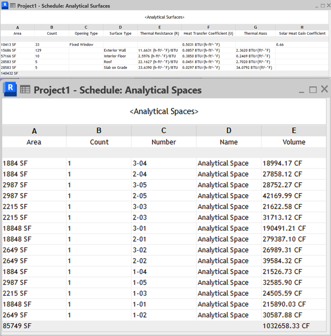Close the Analytical Spaces schedule window

tap(324, 90)
